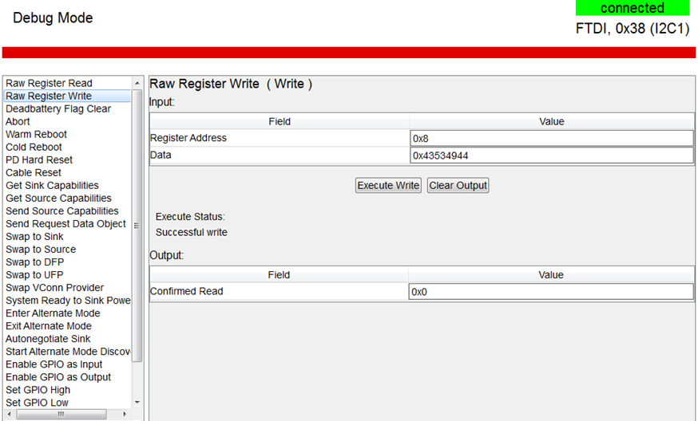Click the command list vertical scrollbar thumb

pyautogui.click(x=137, y=226)
